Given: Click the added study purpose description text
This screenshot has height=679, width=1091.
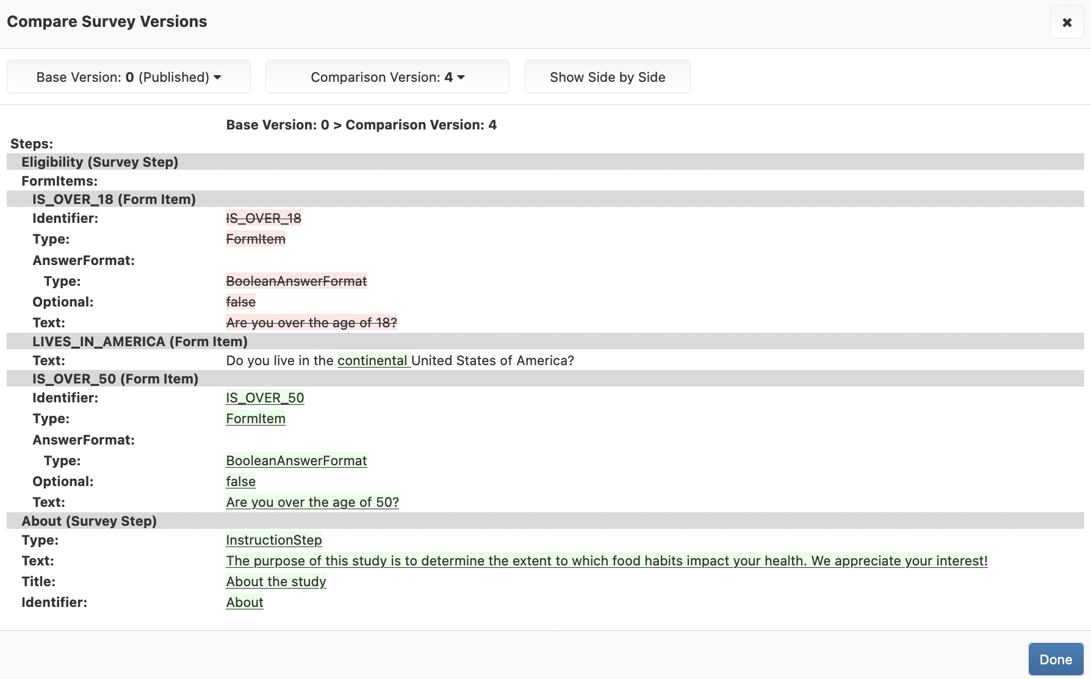Looking at the screenshot, I should coord(607,561).
